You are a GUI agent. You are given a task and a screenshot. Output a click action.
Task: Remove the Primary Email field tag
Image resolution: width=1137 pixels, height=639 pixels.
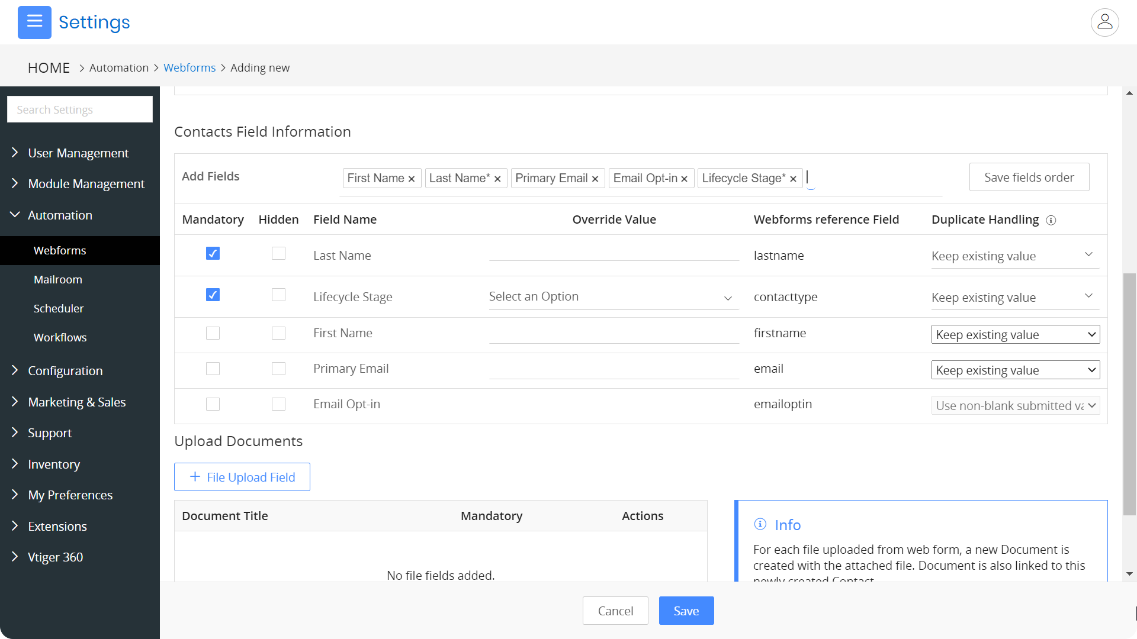(x=595, y=179)
